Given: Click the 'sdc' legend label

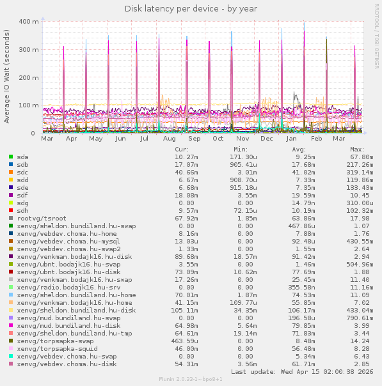Looking at the screenshot, I should [22, 172].
